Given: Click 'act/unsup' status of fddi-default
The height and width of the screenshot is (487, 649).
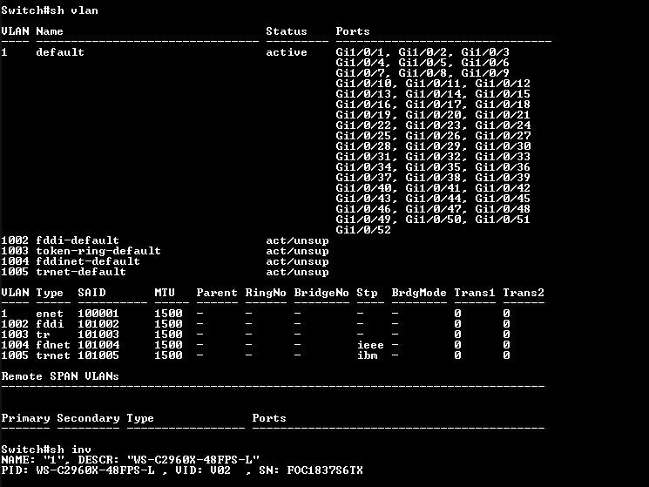Looking at the screenshot, I should (x=297, y=240).
